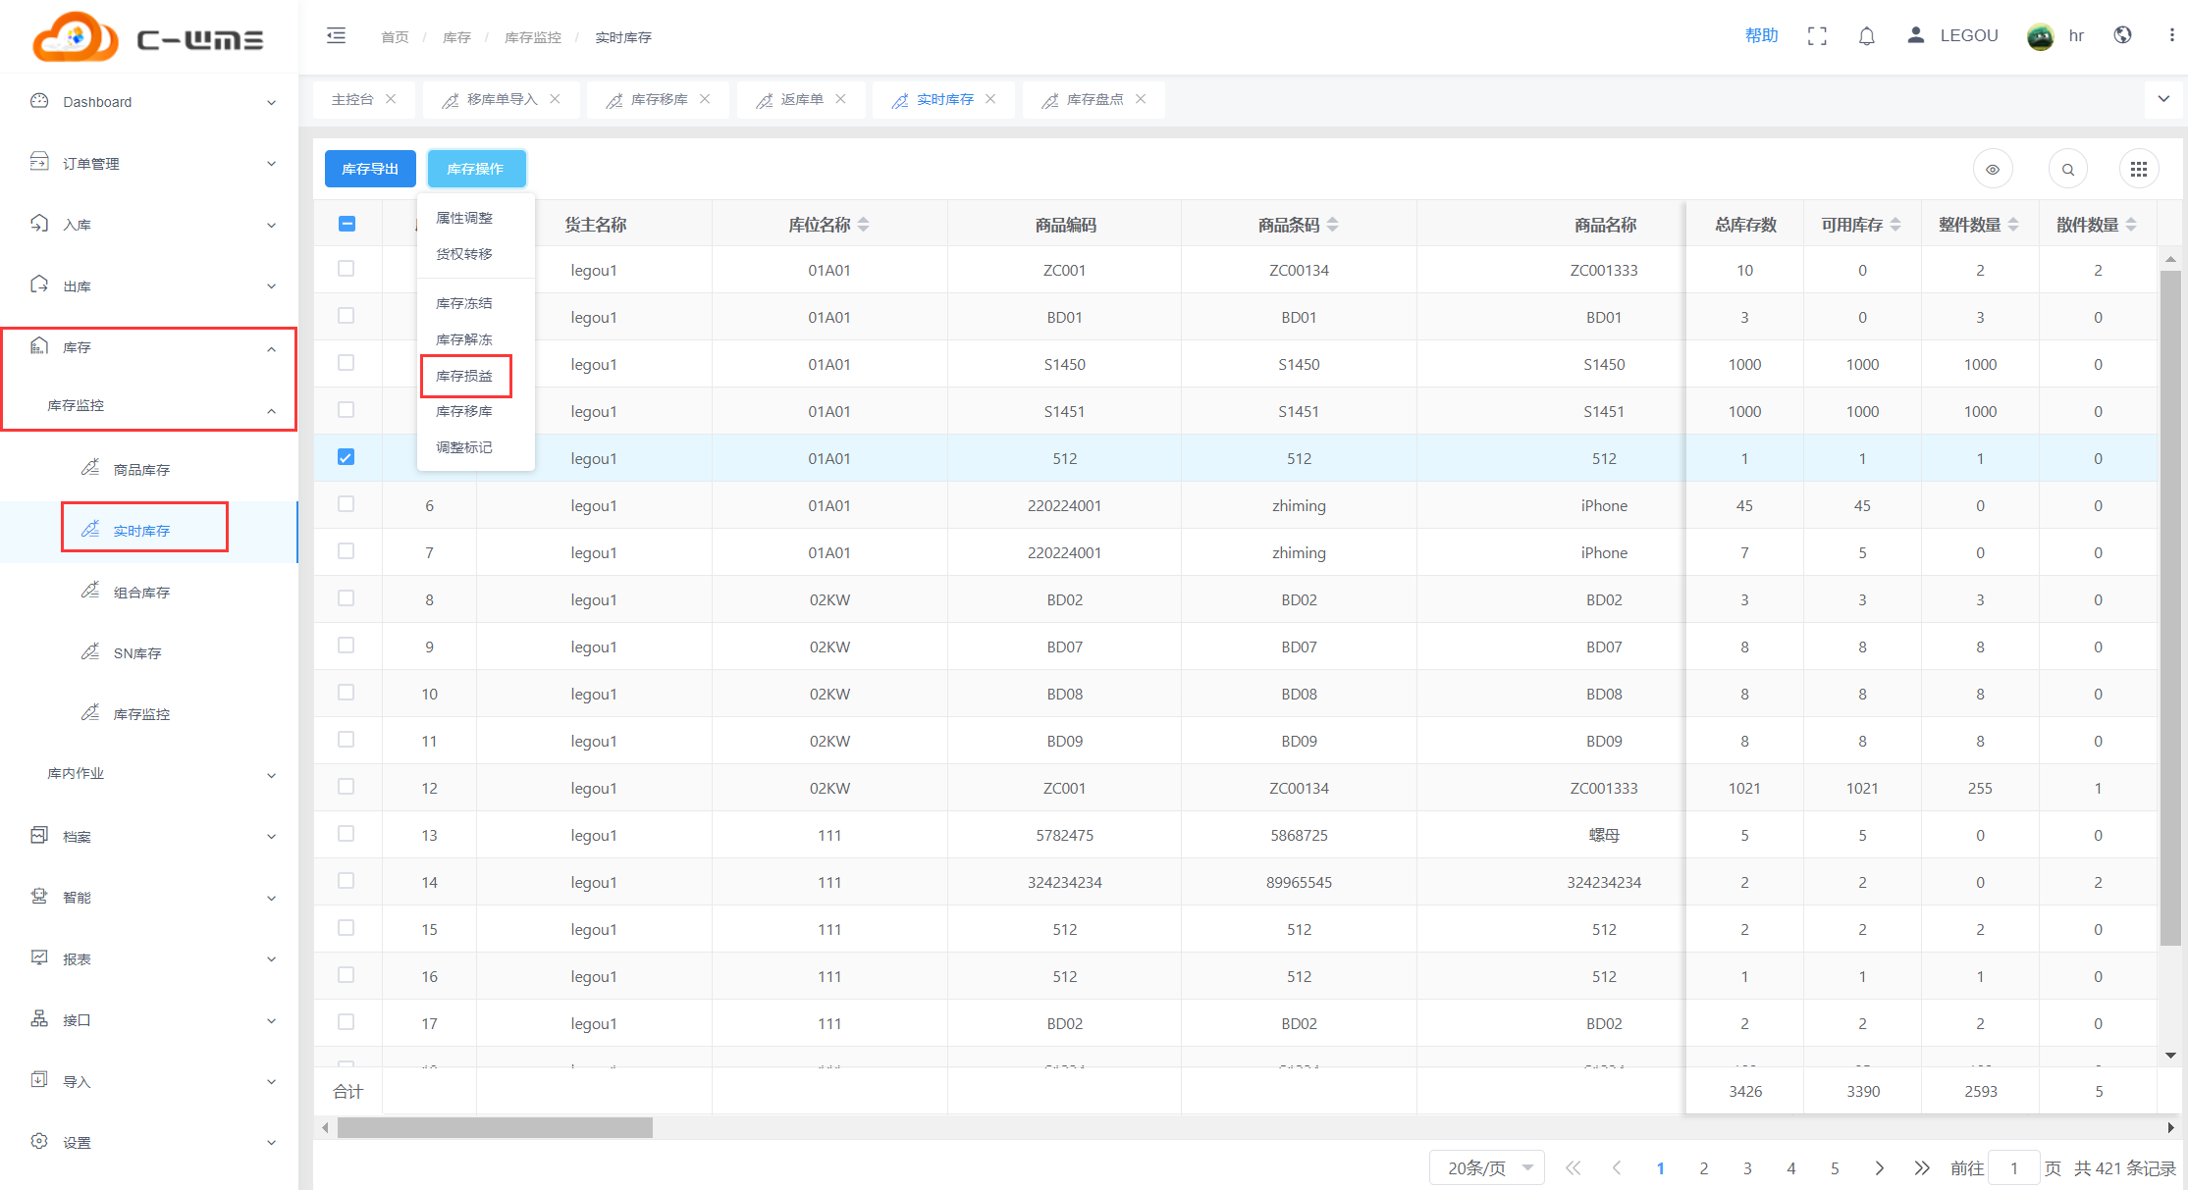
Task: Select 库存冻结 menu item
Action: coord(465,303)
